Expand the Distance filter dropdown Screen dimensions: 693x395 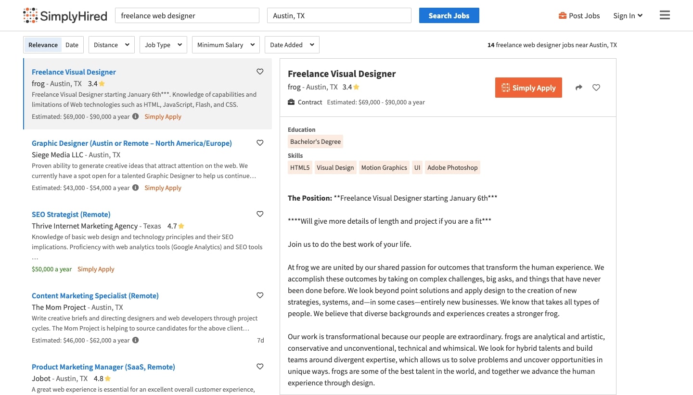click(112, 45)
